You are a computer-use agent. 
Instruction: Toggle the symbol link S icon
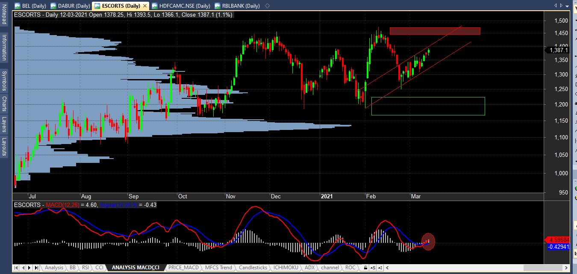coord(373,268)
